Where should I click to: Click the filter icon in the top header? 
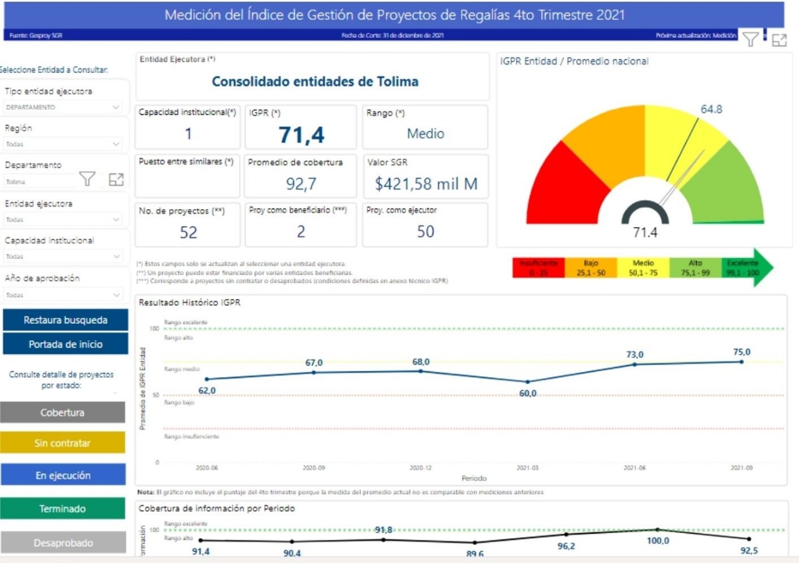click(x=751, y=39)
